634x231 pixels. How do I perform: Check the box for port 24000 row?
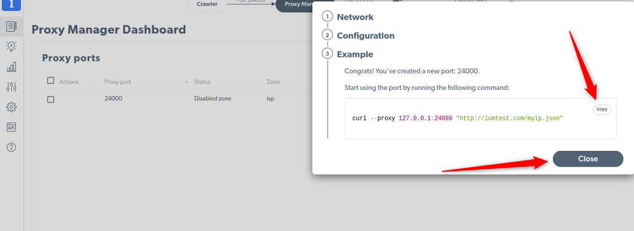[51, 99]
